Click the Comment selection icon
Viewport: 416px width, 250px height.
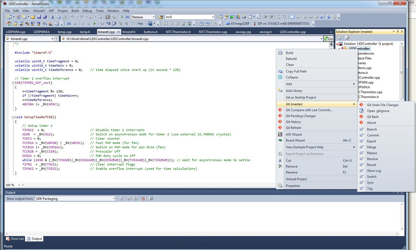279,17
